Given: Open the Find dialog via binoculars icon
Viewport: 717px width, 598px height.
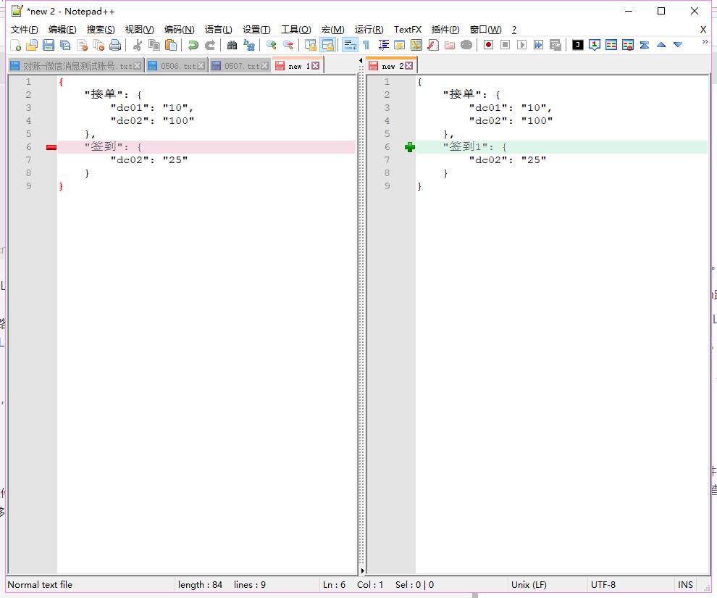Looking at the screenshot, I should [233, 45].
